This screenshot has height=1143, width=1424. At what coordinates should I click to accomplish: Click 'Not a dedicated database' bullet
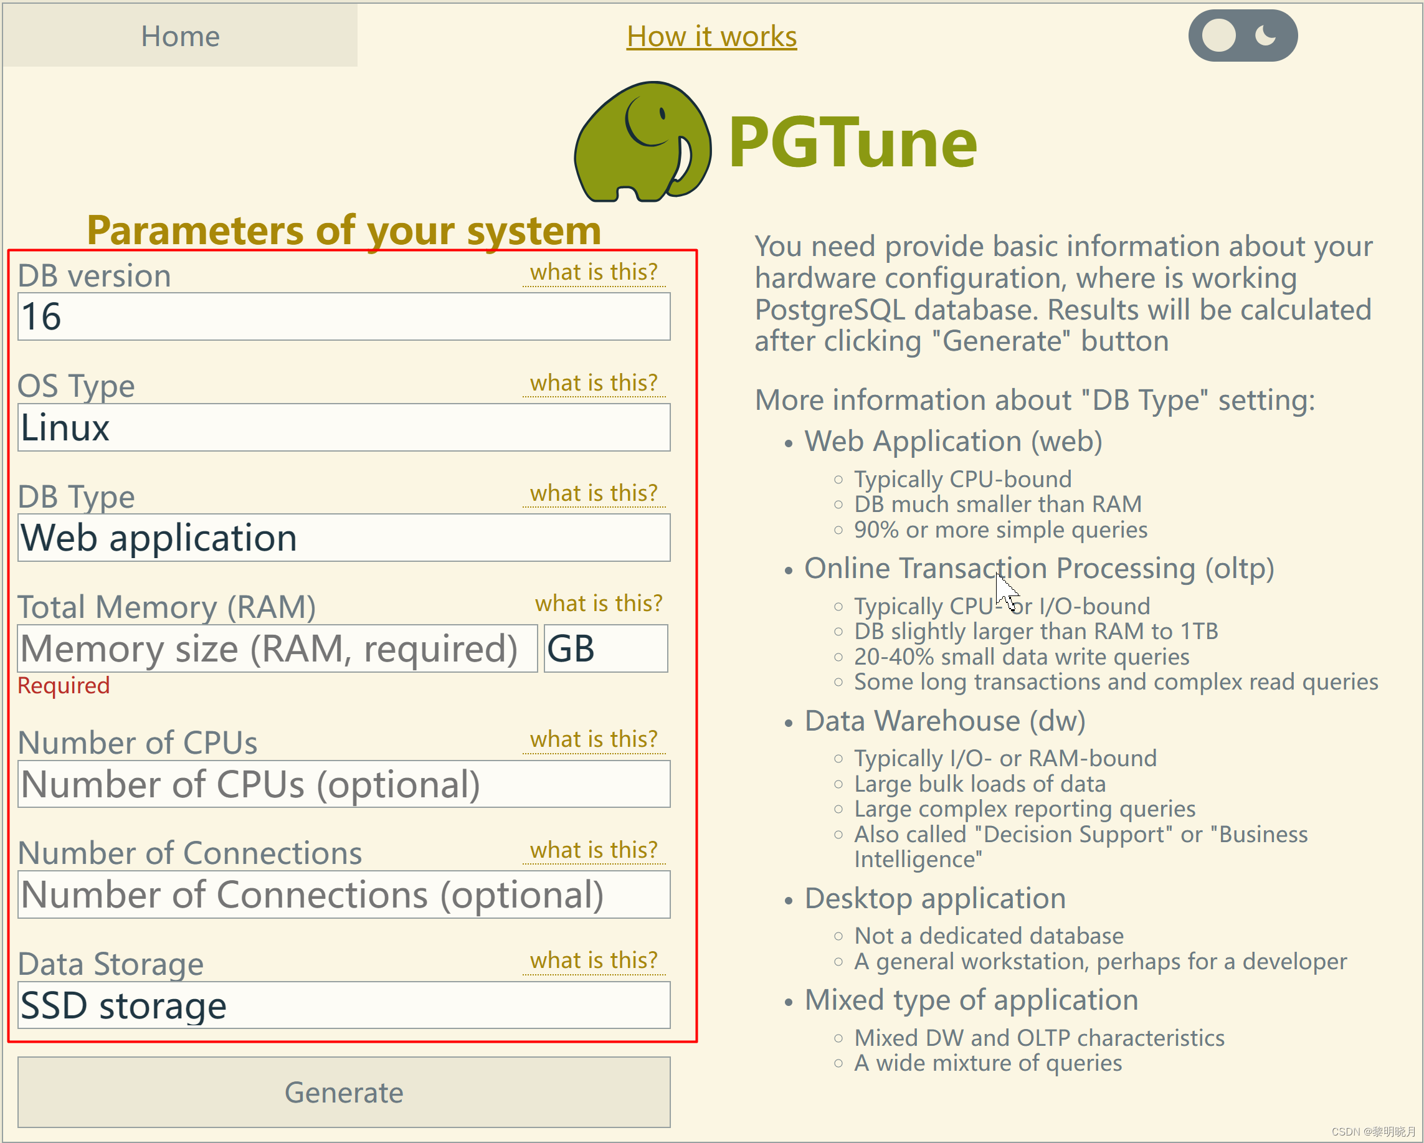tap(989, 936)
